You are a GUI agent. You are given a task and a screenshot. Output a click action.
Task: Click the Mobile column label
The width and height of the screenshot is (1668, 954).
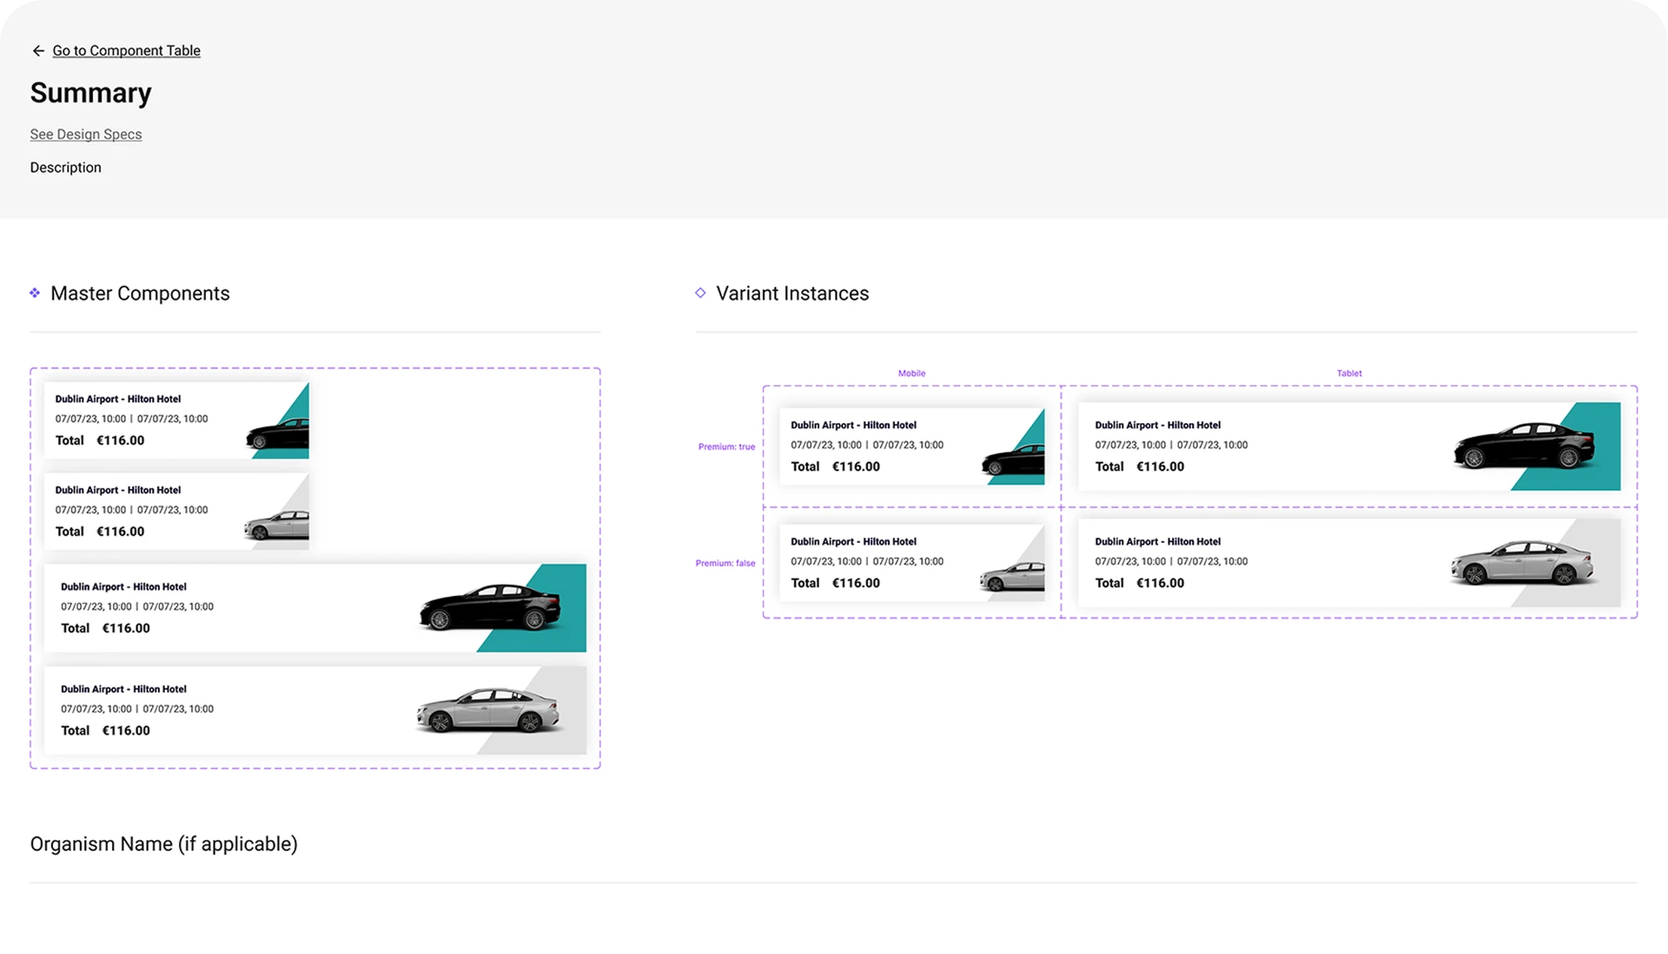(x=911, y=374)
